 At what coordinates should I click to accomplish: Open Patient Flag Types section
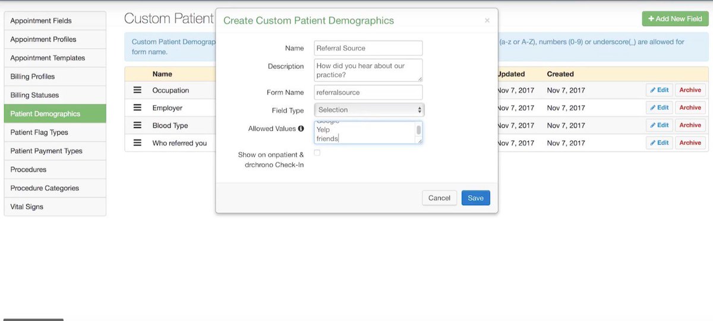pos(55,132)
